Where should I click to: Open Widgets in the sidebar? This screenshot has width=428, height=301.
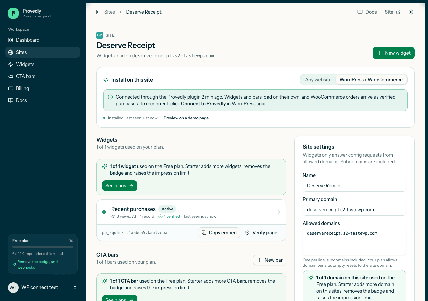pos(43,64)
